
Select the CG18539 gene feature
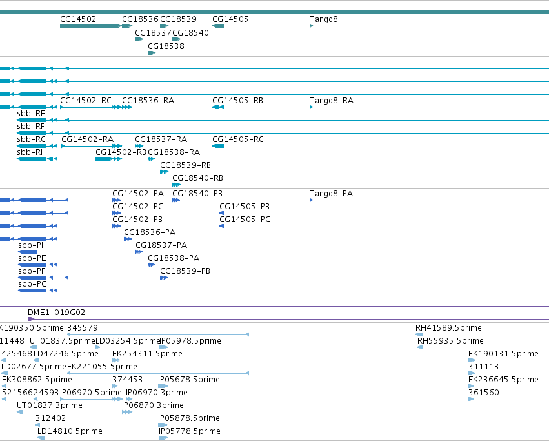pyautogui.click(x=165, y=26)
